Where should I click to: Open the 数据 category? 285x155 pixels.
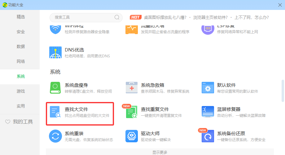pyautogui.click(x=20, y=46)
